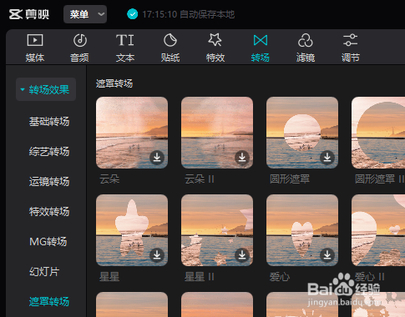Click the 圆形遮罩 label text

pos(290,179)
